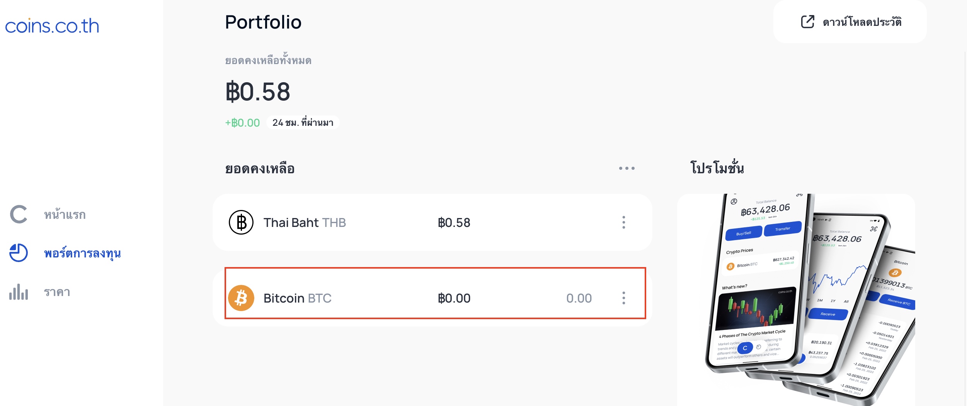
Task: Click the Bitcoin 0.00 quantity value
Action: pyautogui.click(x=579, y=298)
